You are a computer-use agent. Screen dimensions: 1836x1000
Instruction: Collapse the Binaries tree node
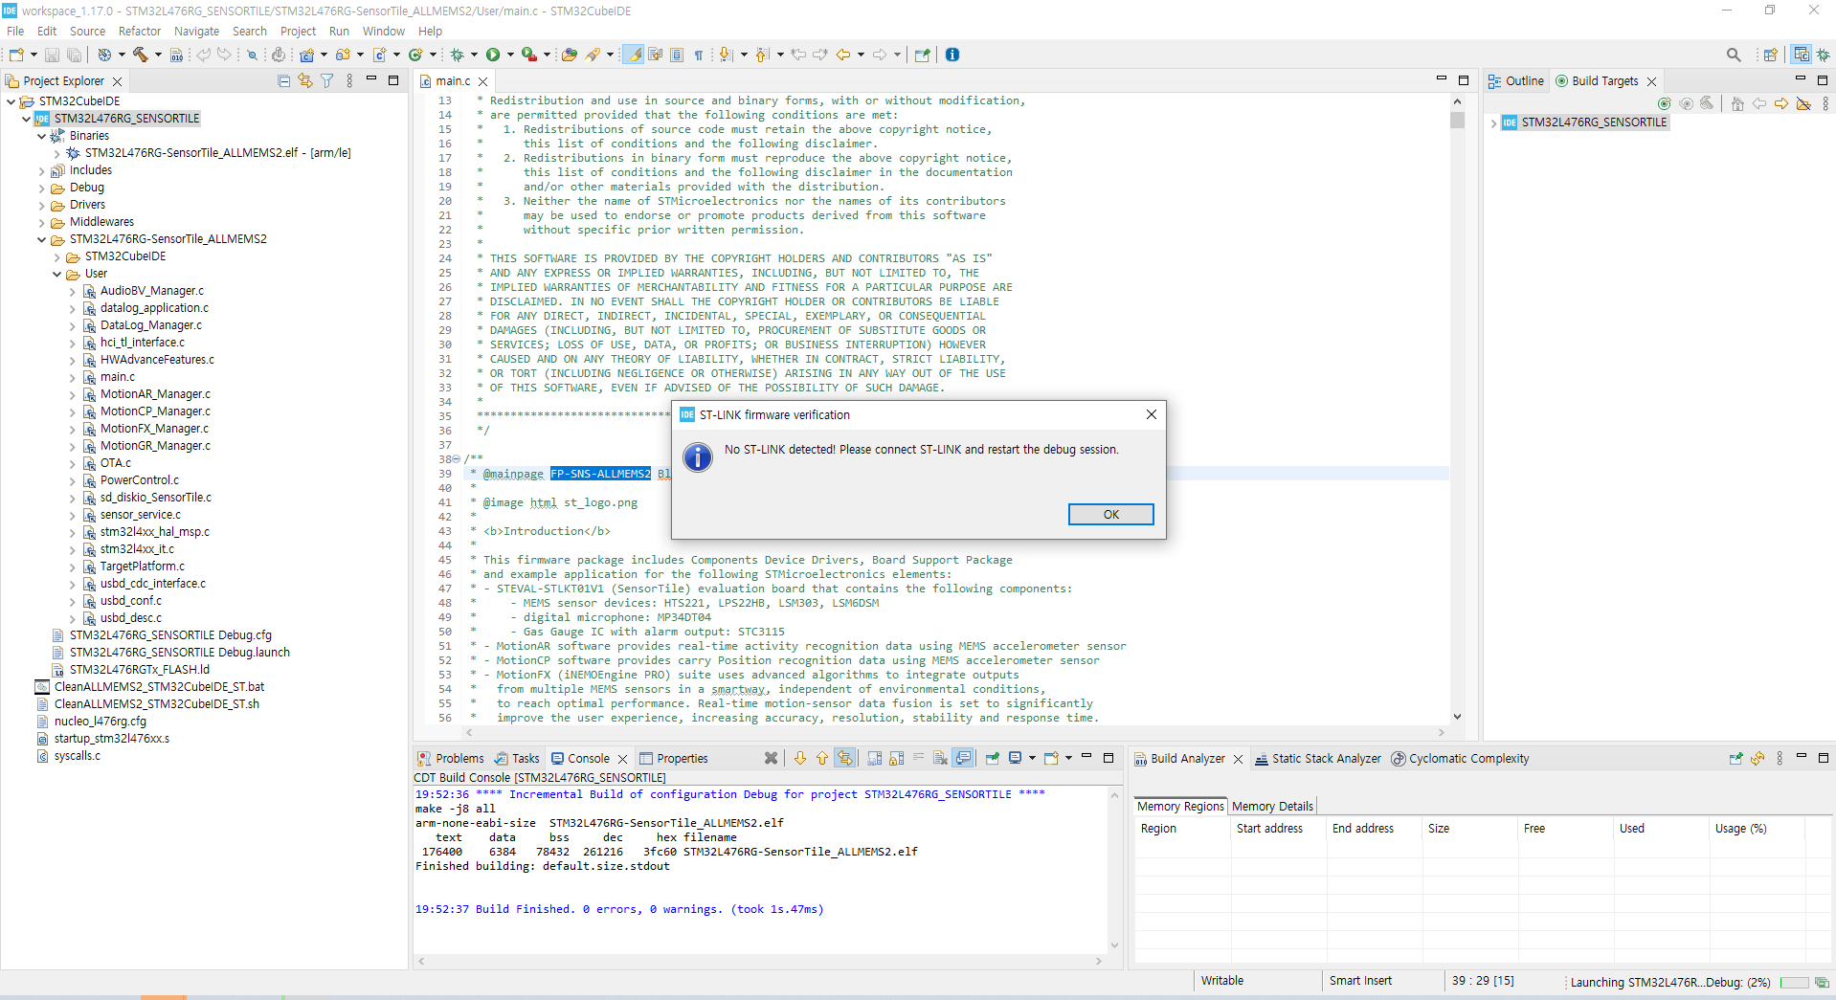pos(40,135)
